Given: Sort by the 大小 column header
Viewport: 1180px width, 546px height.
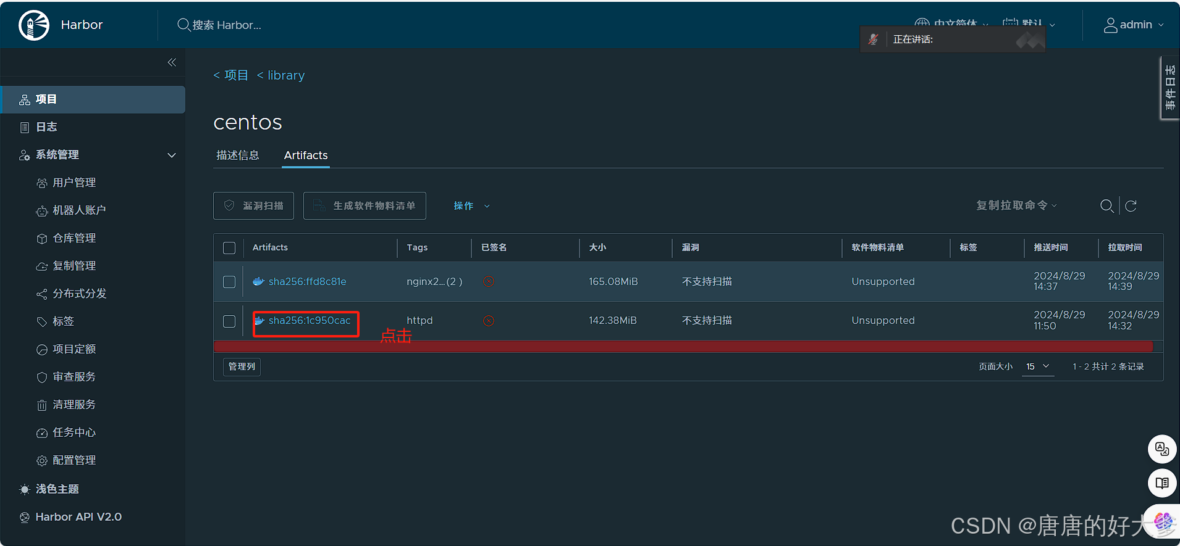Looking at the screenshot, I should [x=597, y=247].
